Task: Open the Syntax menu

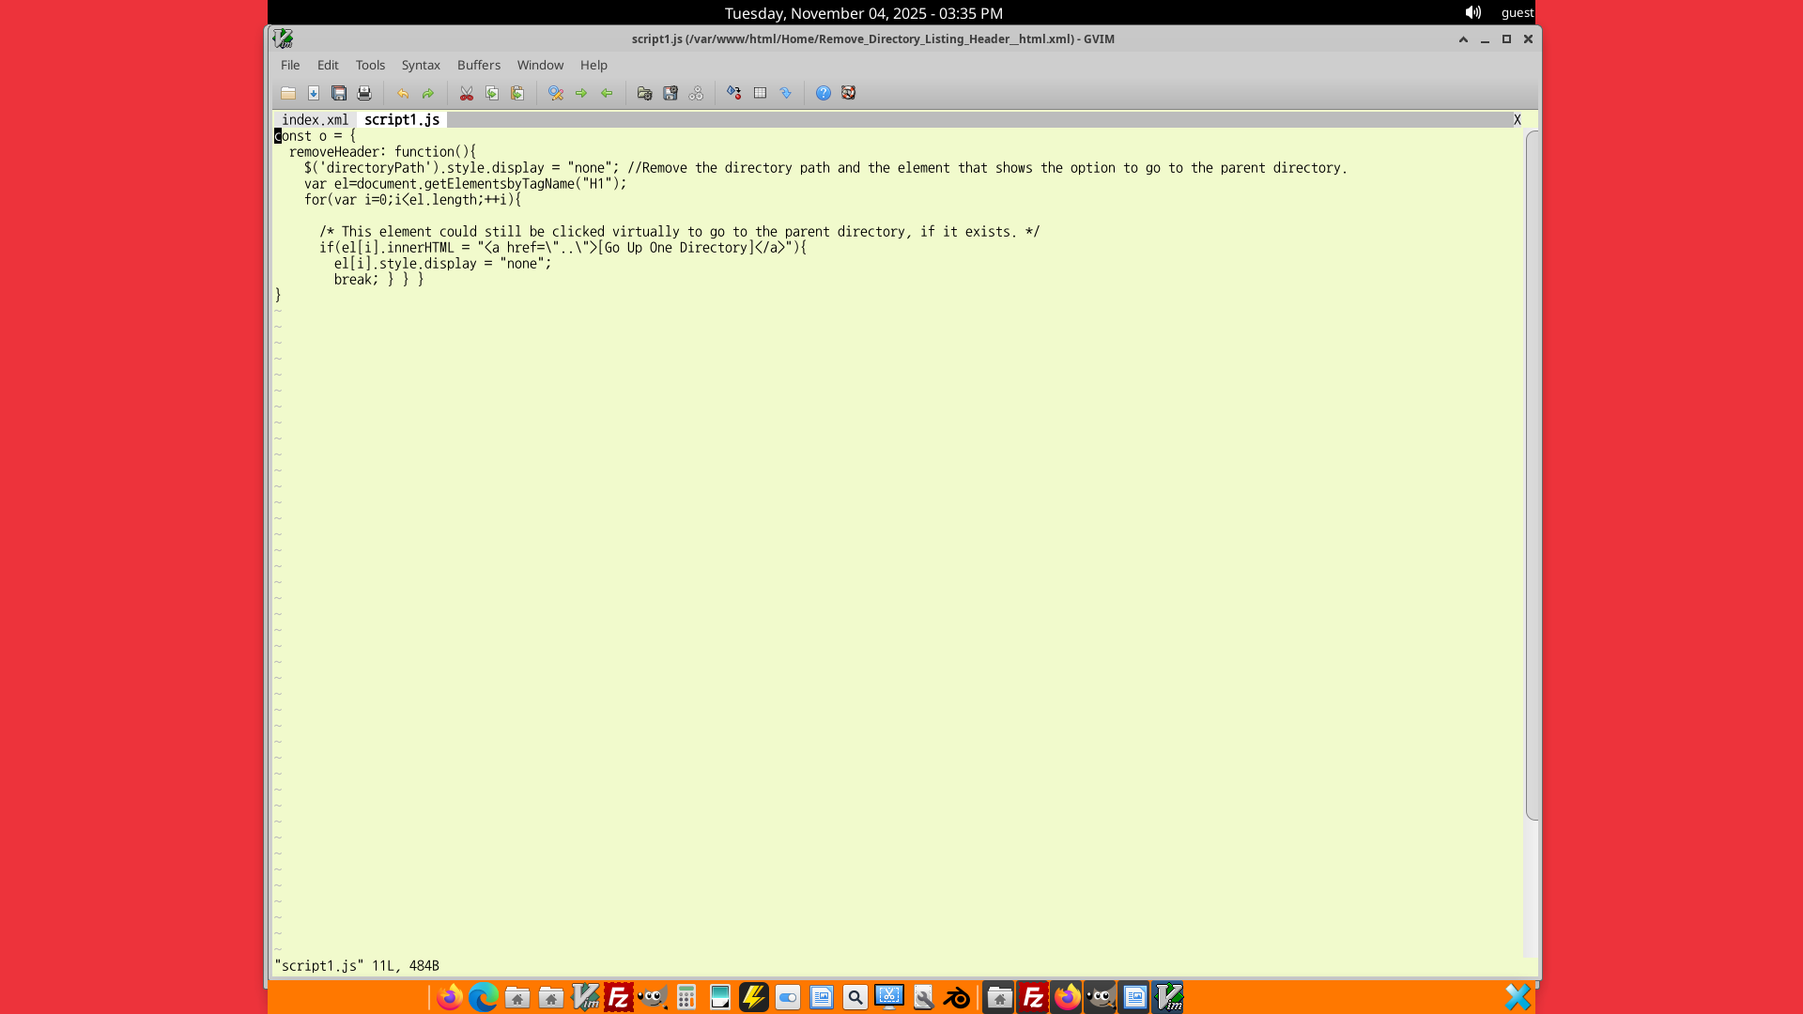Action: click(421, 65)
